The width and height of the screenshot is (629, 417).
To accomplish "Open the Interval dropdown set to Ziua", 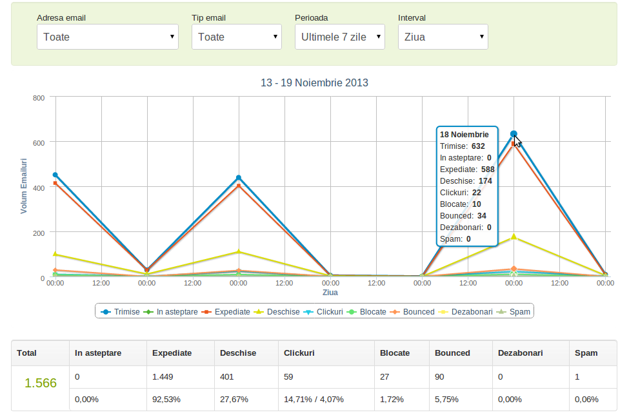I will [x=443, y=37].
